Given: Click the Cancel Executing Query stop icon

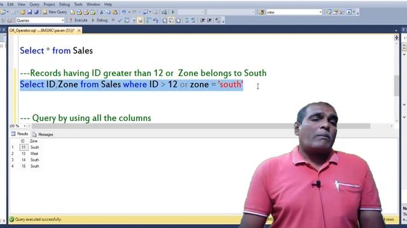Looking at the screenshot, I should [x=113, y=20].
